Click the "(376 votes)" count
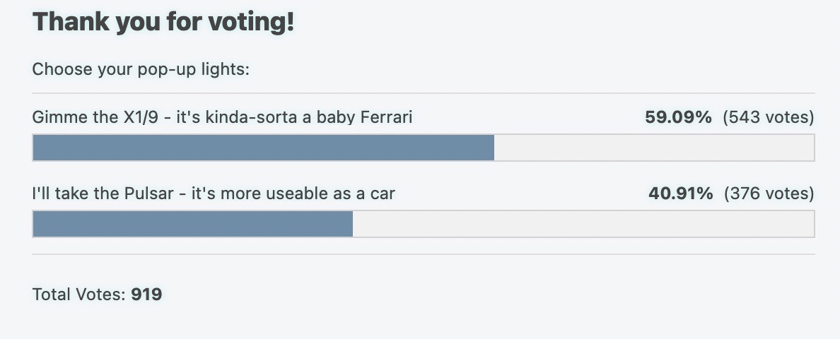The width and height of the screenshot is (840, 339). [768, 193]
